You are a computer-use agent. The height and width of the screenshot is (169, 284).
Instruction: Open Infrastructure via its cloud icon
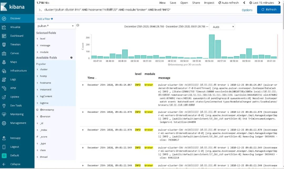click(4, 71)
